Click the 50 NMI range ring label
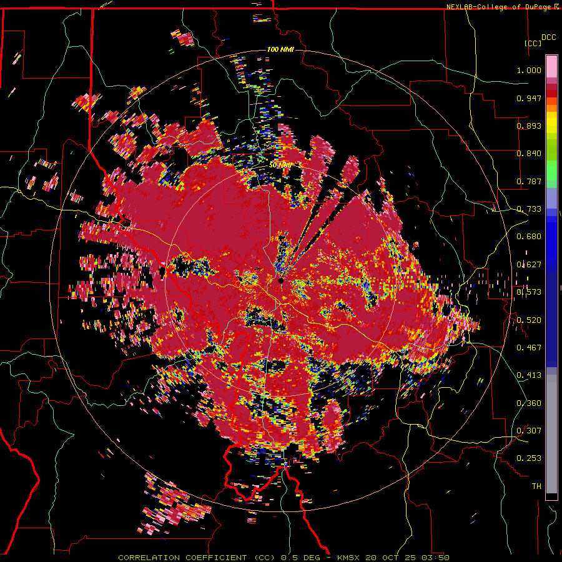562x562 pixels. [280, 165]
